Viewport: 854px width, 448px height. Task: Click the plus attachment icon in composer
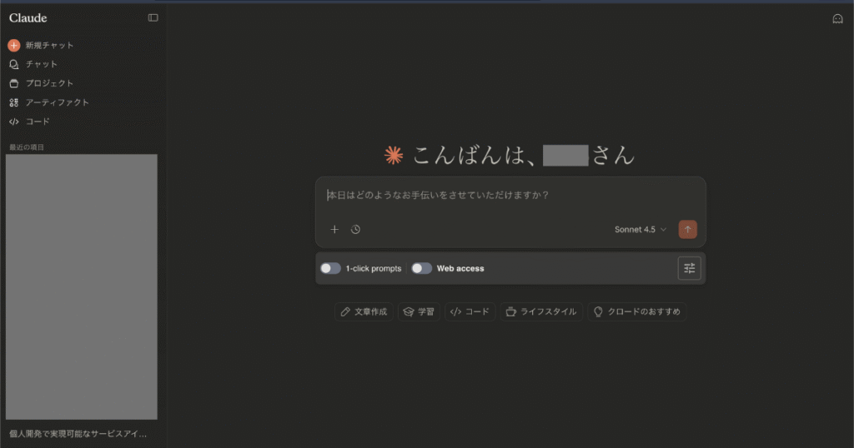334,229
